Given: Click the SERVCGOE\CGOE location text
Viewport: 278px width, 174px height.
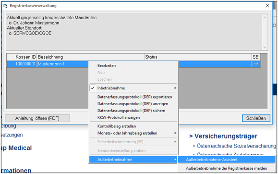Looking at the screenshot, I should click(33, 33).
